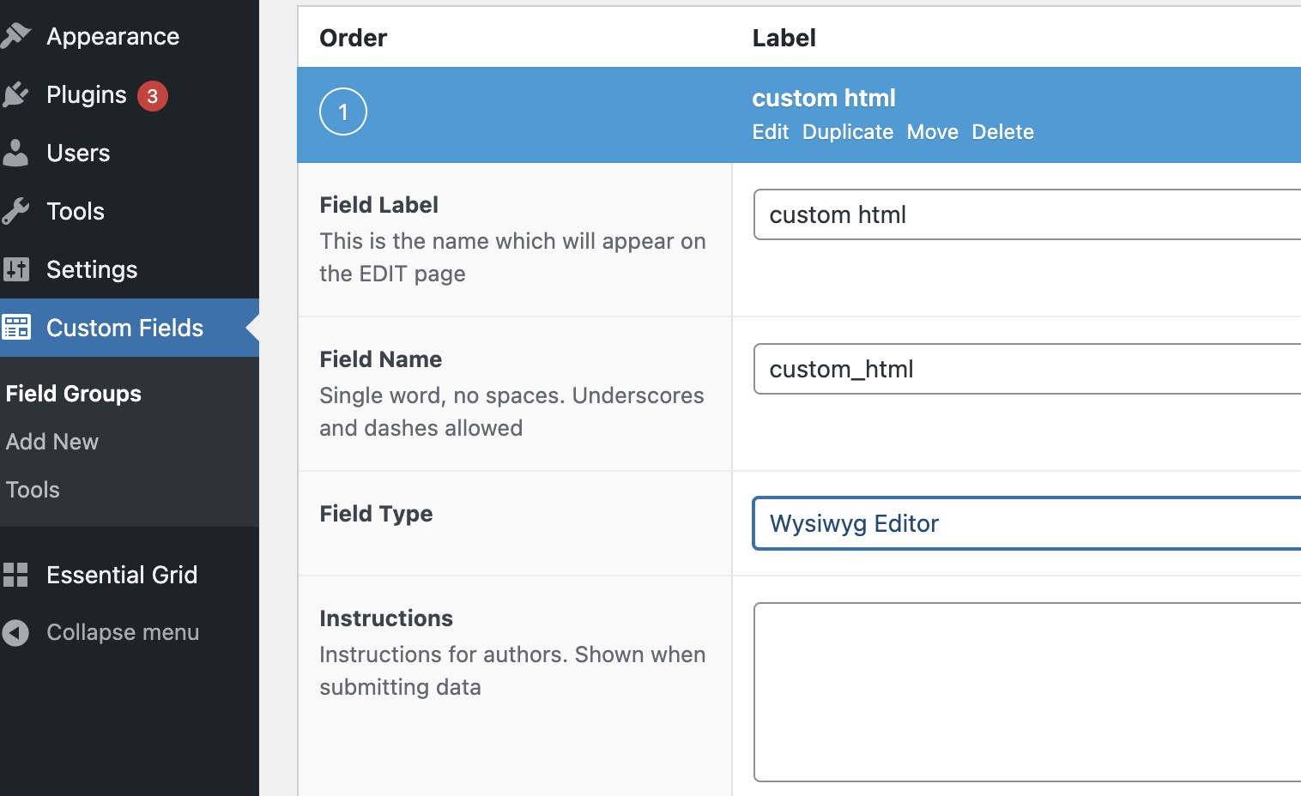Click the field order number 1 handle

click(x=343, y=112)
